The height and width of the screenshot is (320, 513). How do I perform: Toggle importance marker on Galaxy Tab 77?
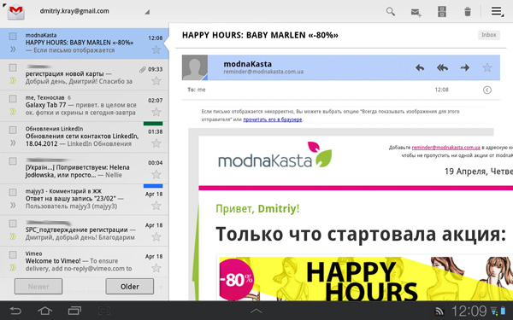(x=13, y=112)
